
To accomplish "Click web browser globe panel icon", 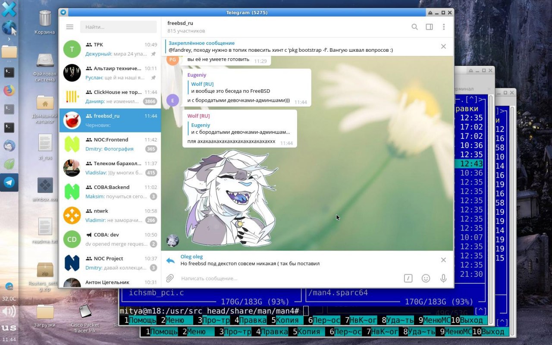I will 9,28.
